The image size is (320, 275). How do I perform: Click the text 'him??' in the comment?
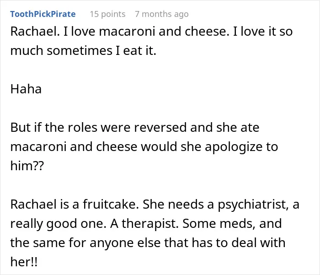(27, 166)
